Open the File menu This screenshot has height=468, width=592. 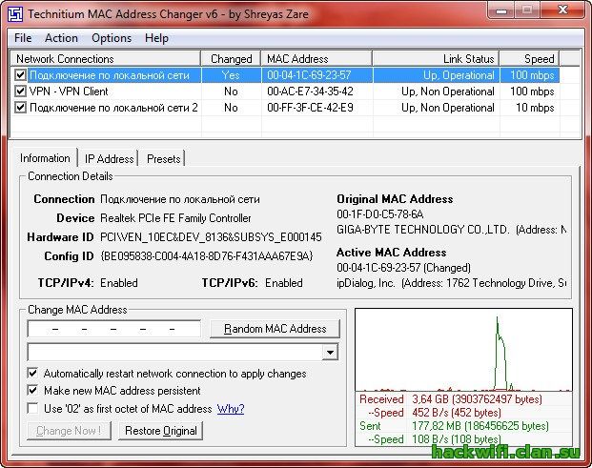click(23, 38)
